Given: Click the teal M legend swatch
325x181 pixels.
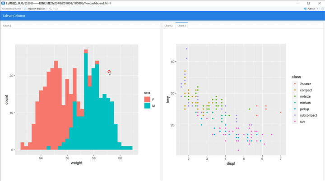Looking at the screenshot, I should (147, 106).
